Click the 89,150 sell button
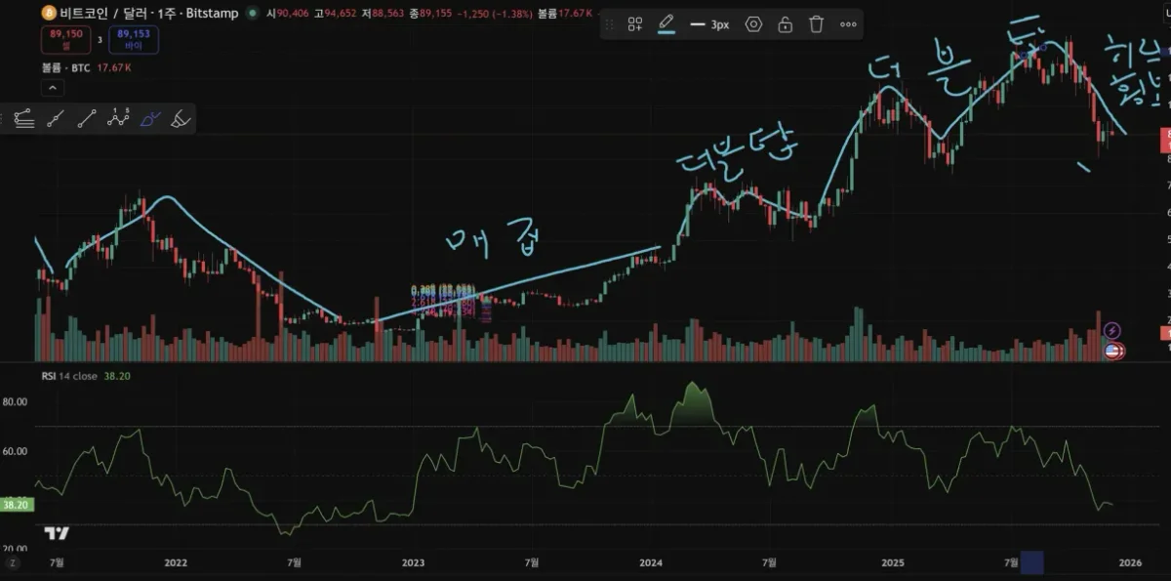 click(x=65, y=39)
